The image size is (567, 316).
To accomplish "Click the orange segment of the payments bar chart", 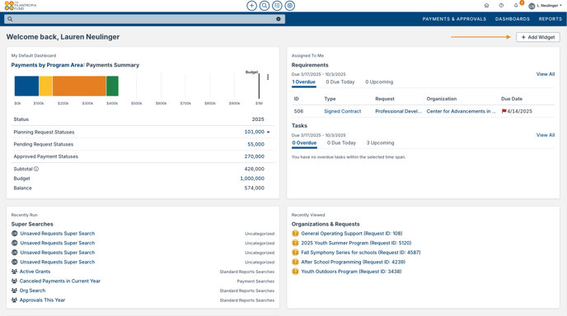I will (x=79, y=86).
